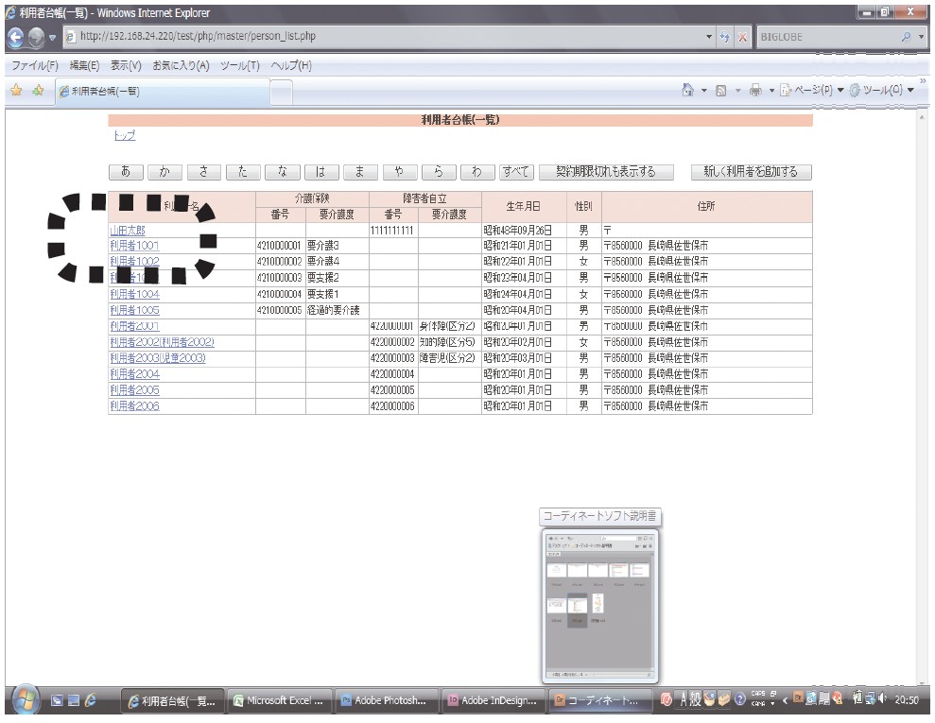Switch to Adobe Photoshop taskbar button
The image size is (935, 723).
pyautogui.click(x=387, y=701)
